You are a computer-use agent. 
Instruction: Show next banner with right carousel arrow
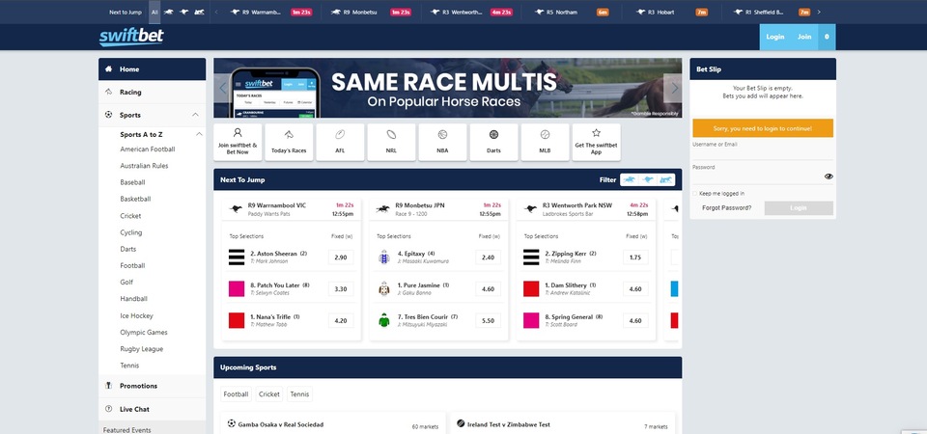(674, 88)
